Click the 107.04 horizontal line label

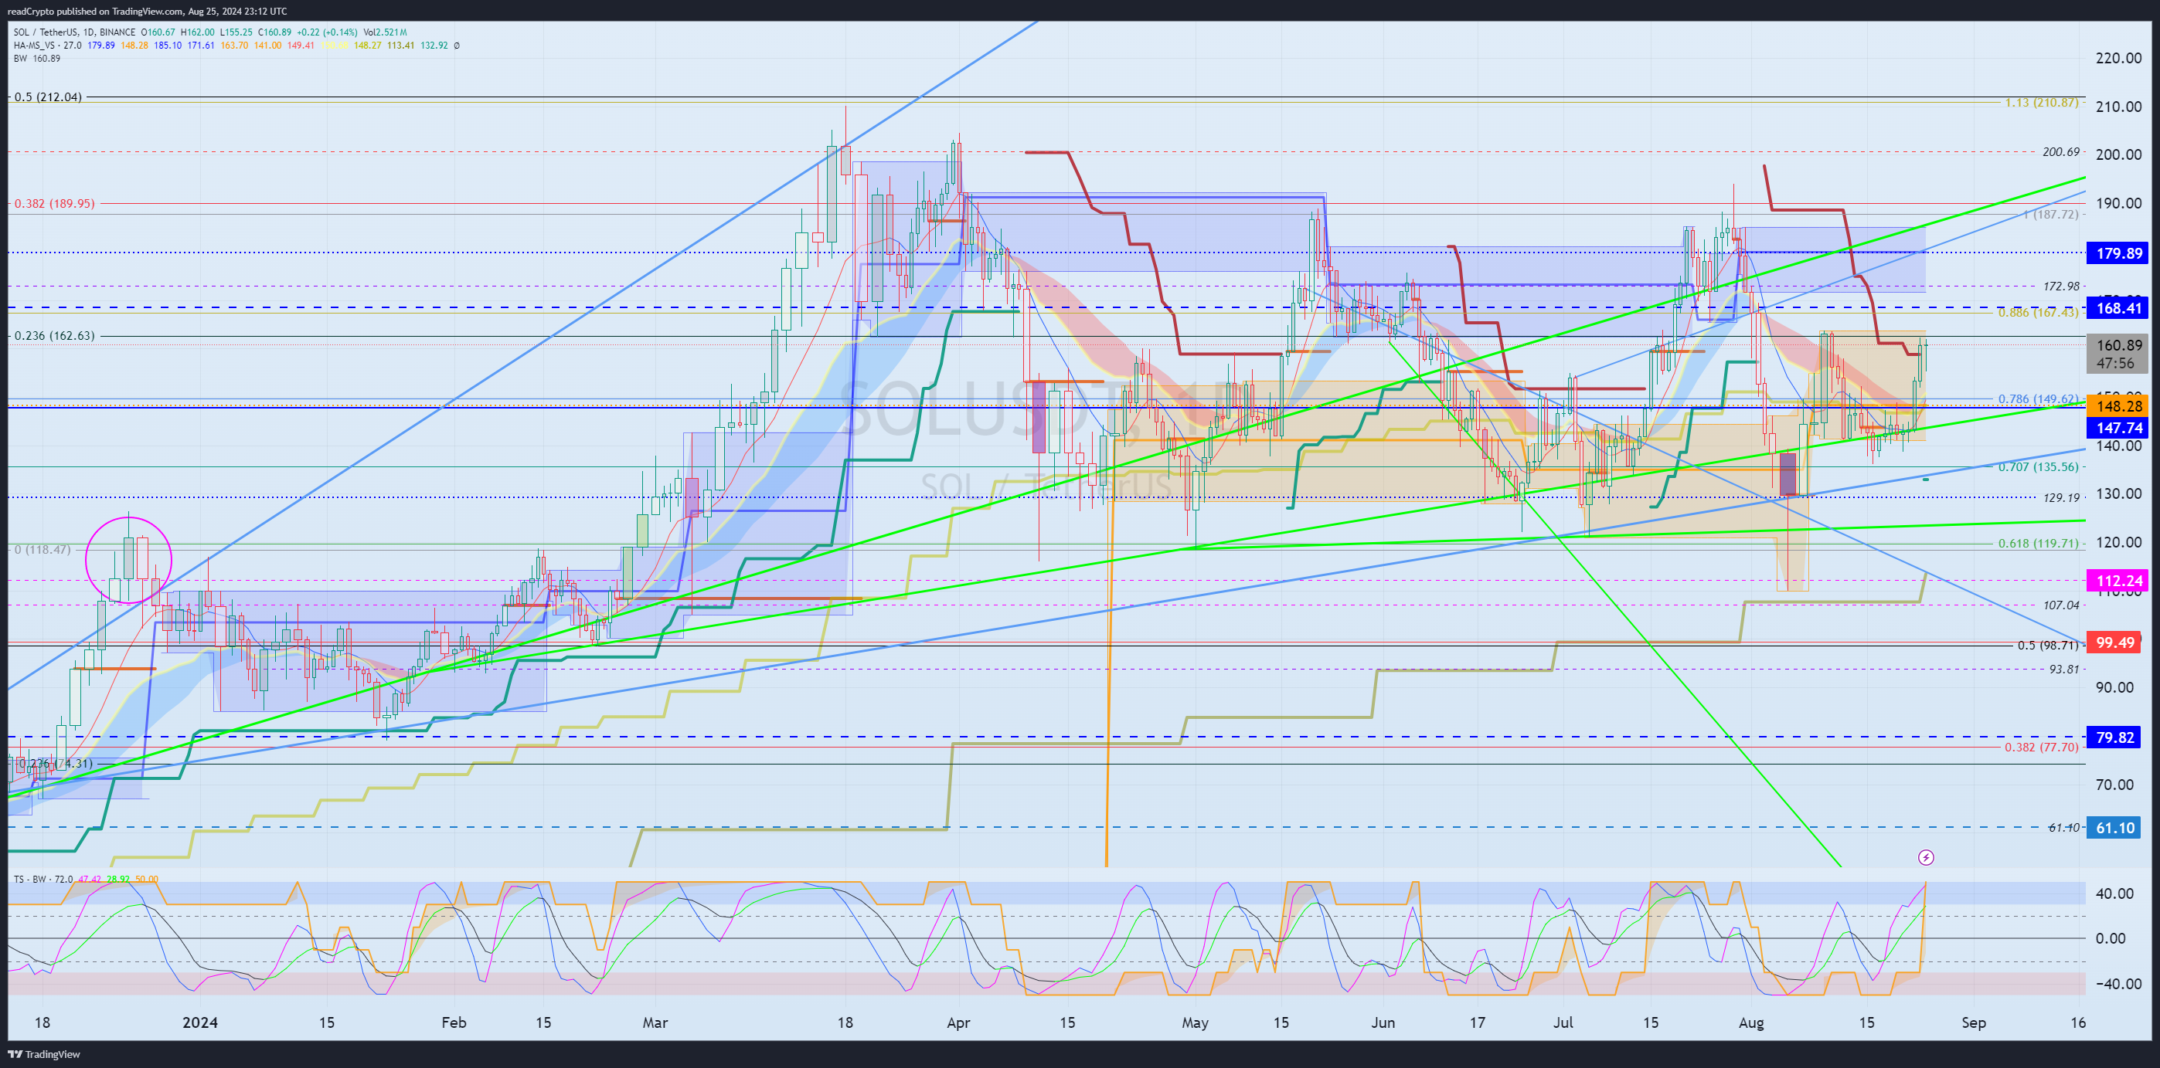(2061, 605)
